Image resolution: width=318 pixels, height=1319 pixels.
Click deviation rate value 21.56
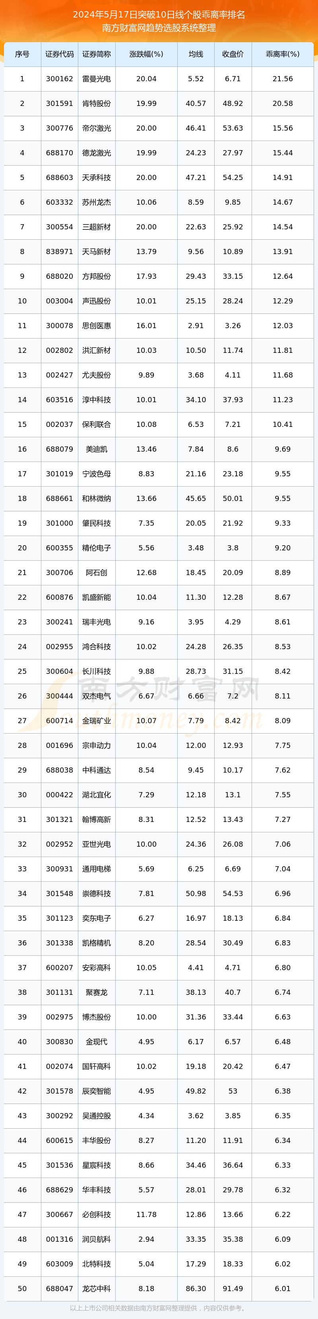tap(283, 79)
